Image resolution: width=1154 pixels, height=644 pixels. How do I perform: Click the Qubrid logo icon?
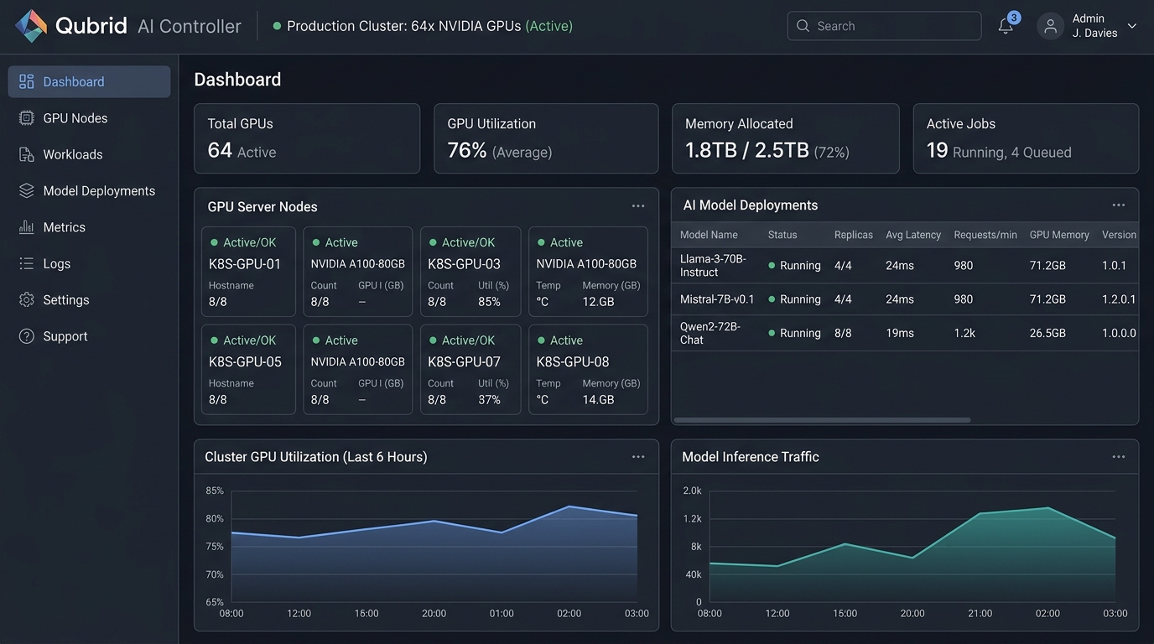(31, 26)
